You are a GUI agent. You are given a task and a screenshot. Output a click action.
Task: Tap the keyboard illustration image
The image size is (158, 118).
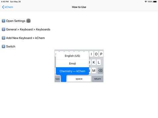click(x=79, y=66)
